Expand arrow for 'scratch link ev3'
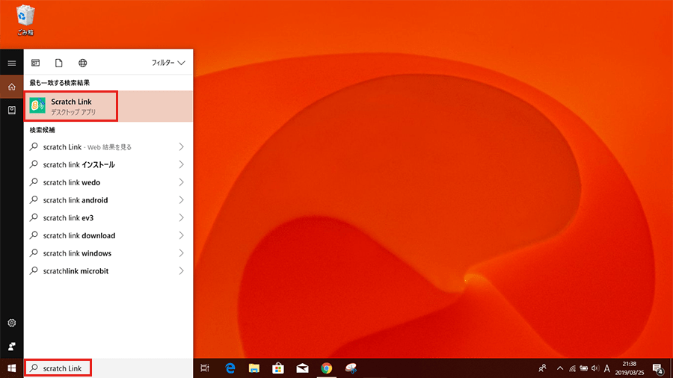 pyautogui.click(x=181, y=217)
